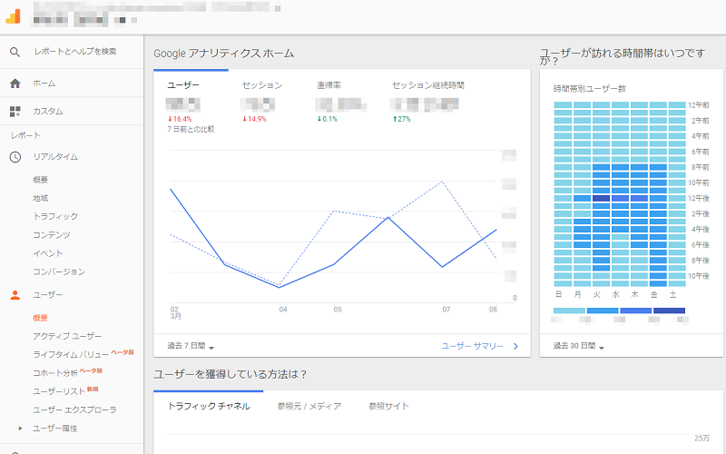Expand the ユーザー属性 tree arrow
Image resolution: width=726 pixels, height=454 pixels.
click(x=20, y=429)
